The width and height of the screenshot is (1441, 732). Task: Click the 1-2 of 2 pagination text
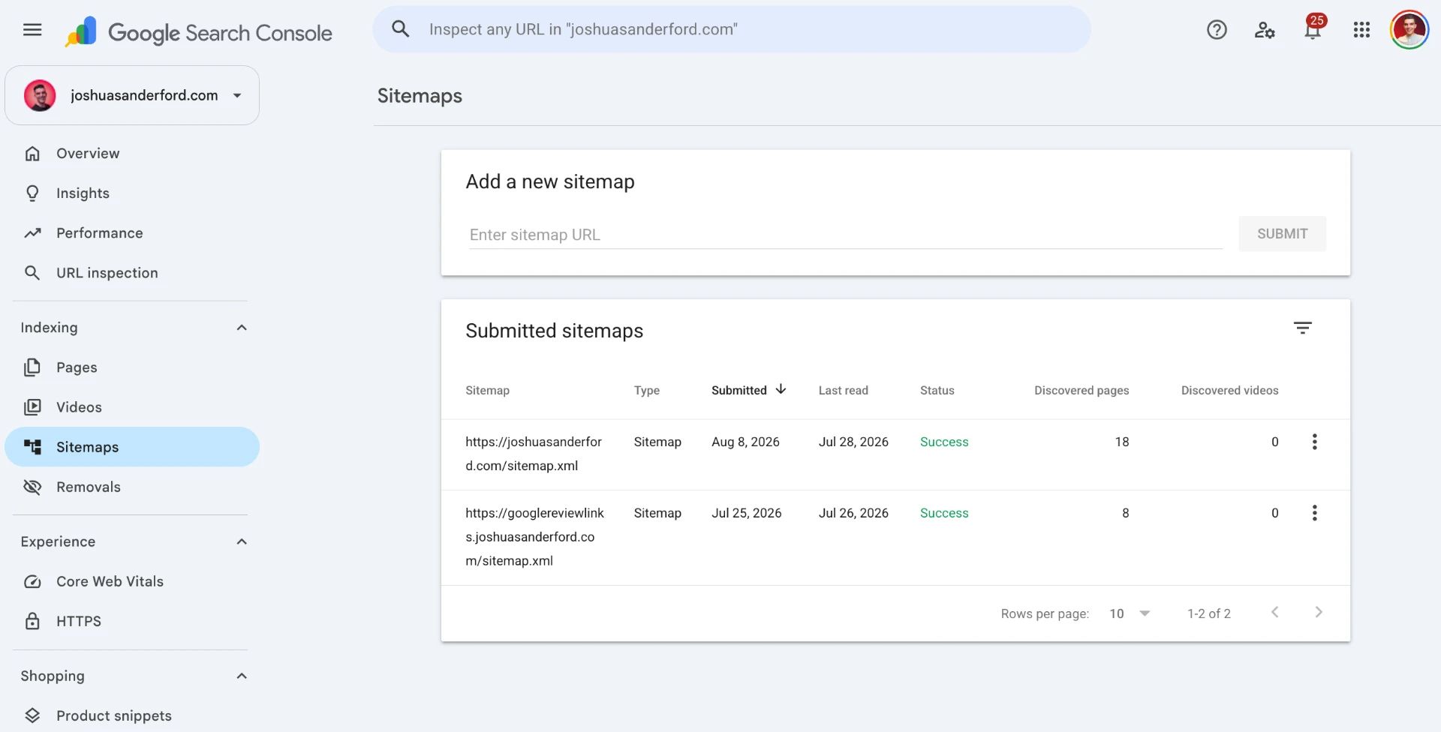pos(1208,613)
